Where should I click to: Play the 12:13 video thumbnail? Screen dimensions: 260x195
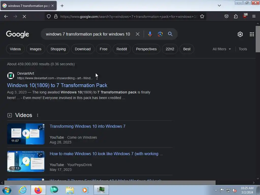pyautogui.click(x=26, y=161)
